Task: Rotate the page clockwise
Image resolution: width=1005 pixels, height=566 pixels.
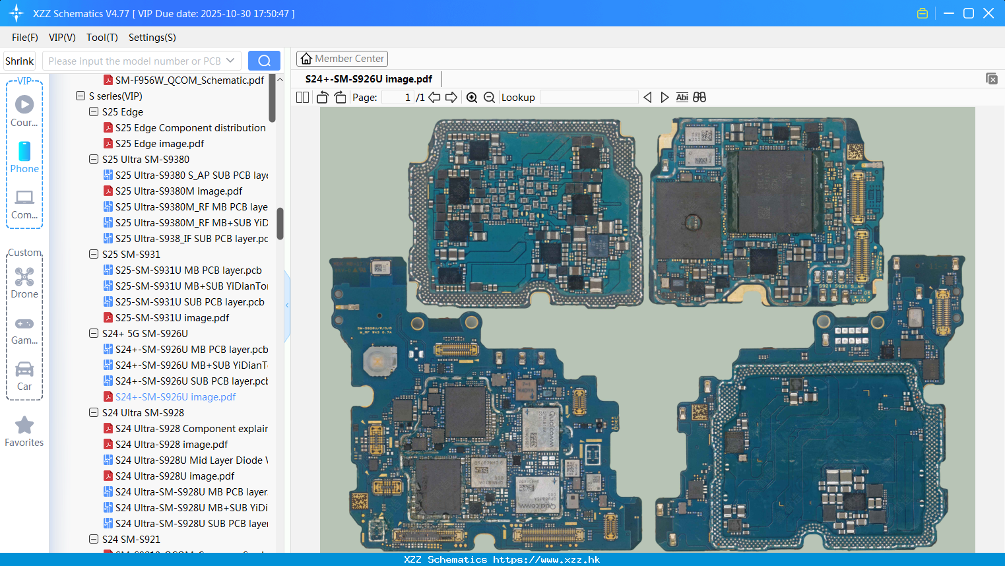Action: pyautogui.click(x=340, y=97)
